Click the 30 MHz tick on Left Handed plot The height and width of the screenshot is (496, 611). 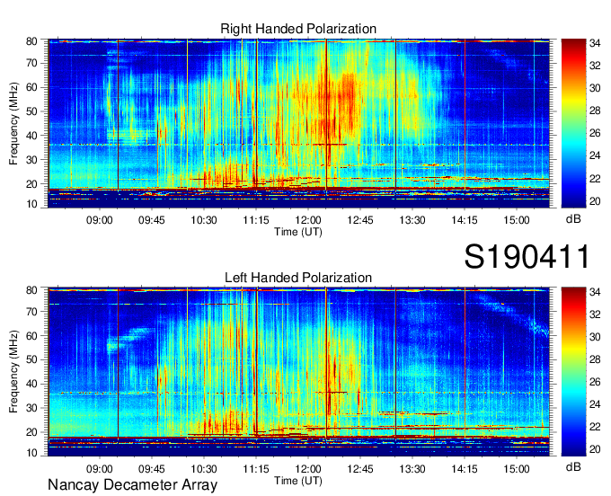point(32,408)
